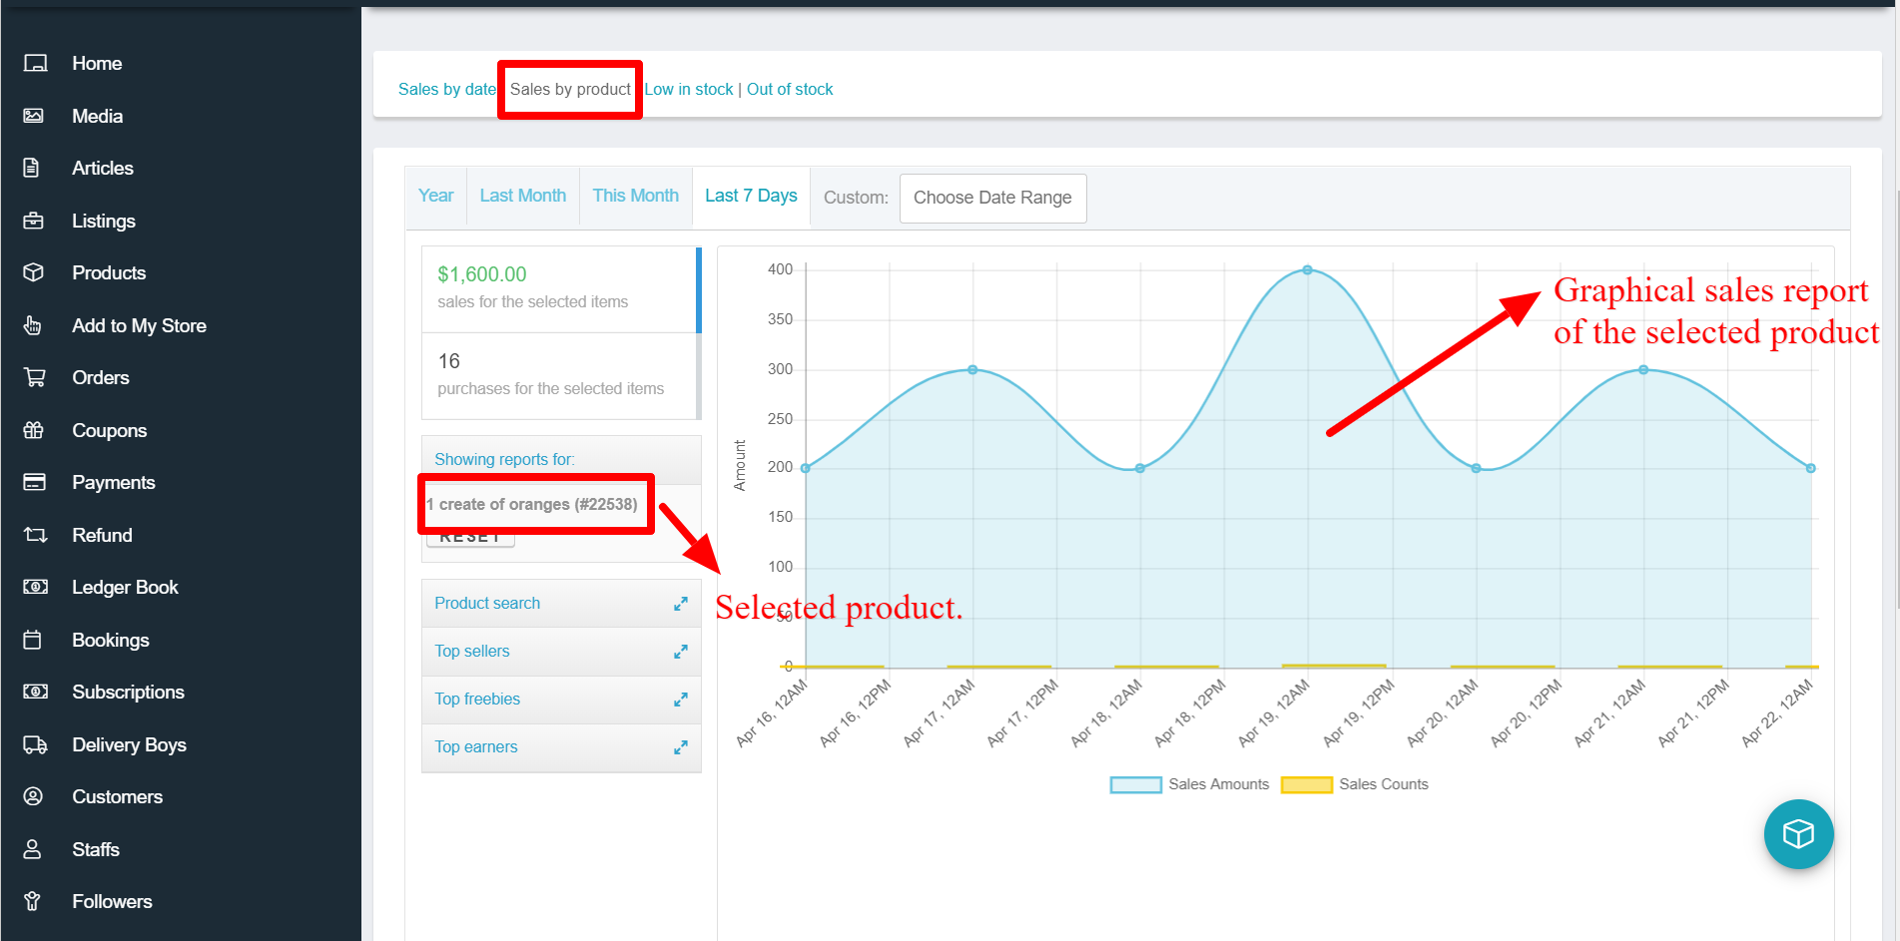Click the Refund arrows icon
Viewport: 1900px width, 941px height.
[x=35, y=535]
